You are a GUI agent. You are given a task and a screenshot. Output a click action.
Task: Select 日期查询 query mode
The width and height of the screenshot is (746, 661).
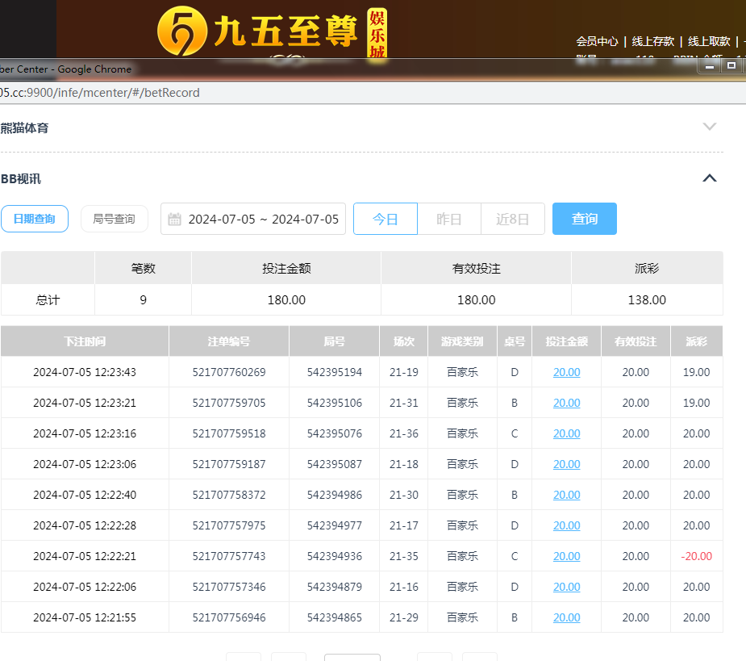pyautogui.click(x=34, y=219)
